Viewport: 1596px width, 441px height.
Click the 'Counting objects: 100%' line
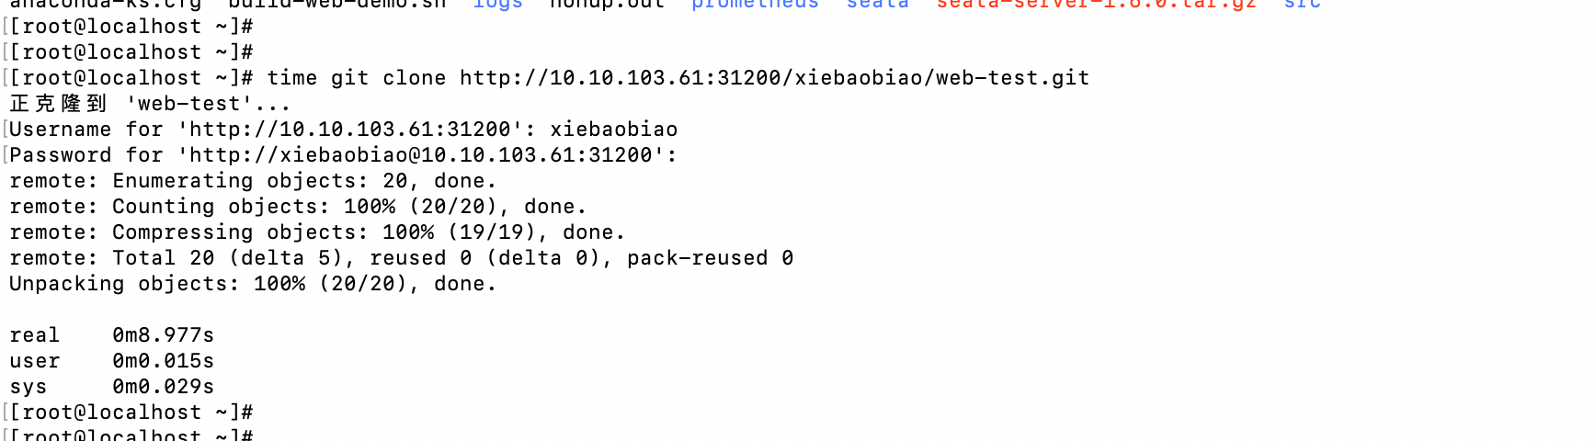click(298, 207)
